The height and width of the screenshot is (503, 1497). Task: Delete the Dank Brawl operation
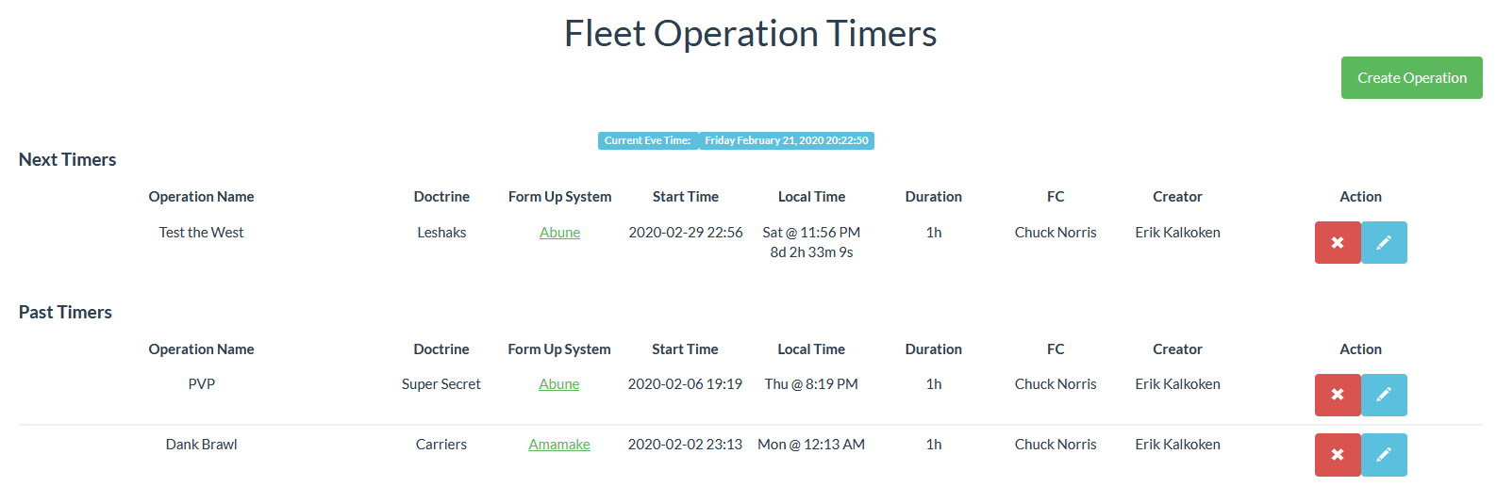click(x=1337, y=455)
